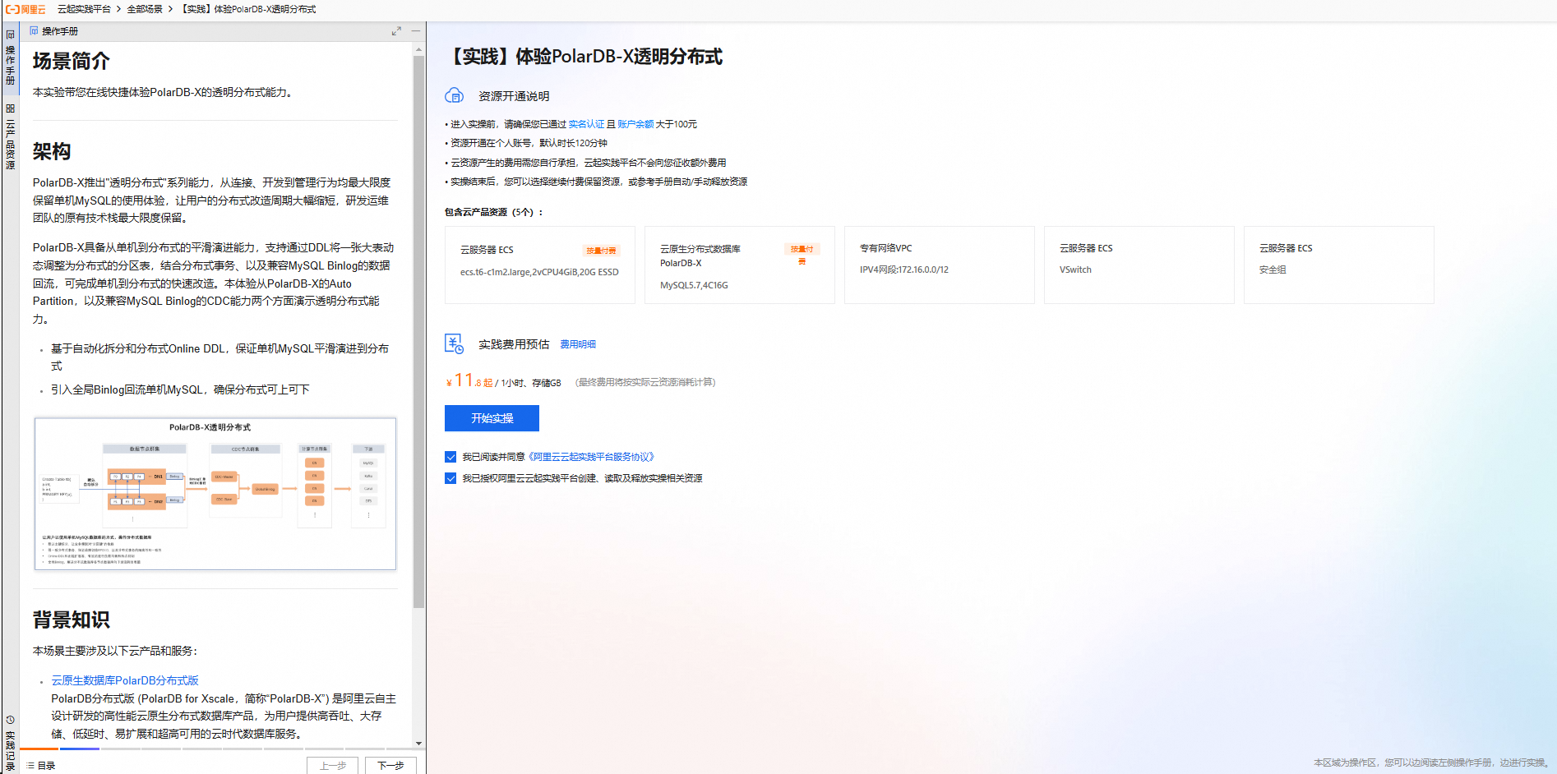This screenshot has width=1557, height=774.
Task: Expand the manual panel to fullscreen
Action: point(396,31)
